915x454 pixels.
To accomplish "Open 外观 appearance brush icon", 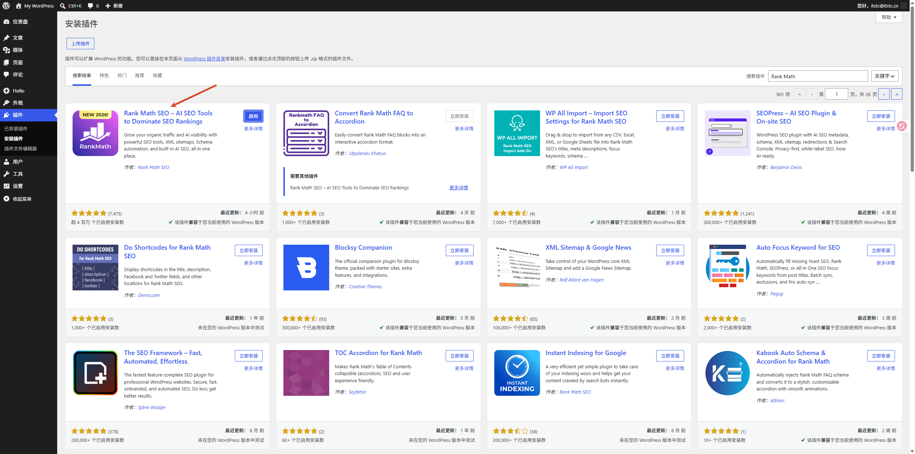I will click(x=6, y=103).
